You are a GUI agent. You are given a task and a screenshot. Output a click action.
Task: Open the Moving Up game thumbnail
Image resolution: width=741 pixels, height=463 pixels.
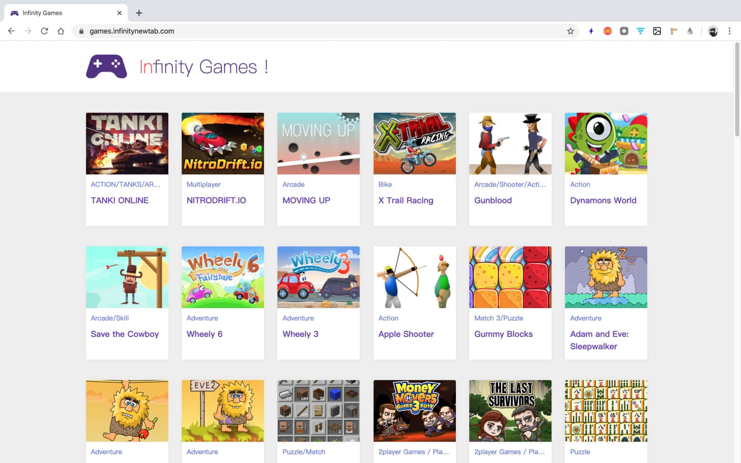(319, 144)
